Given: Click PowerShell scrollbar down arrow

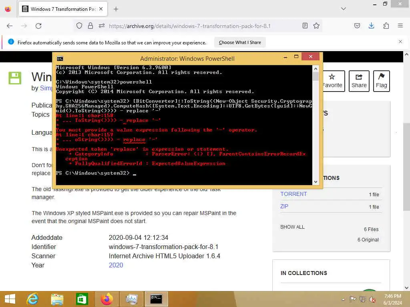Looking at the screenshot, I should [316, 182].
